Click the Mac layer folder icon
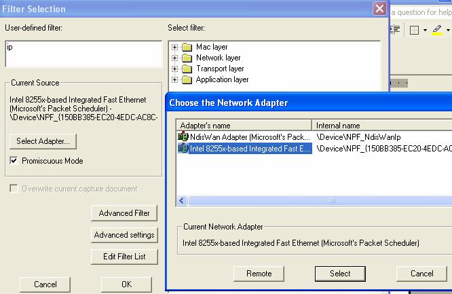This screenshot has width=452, height=294. (x=187, y=47)
